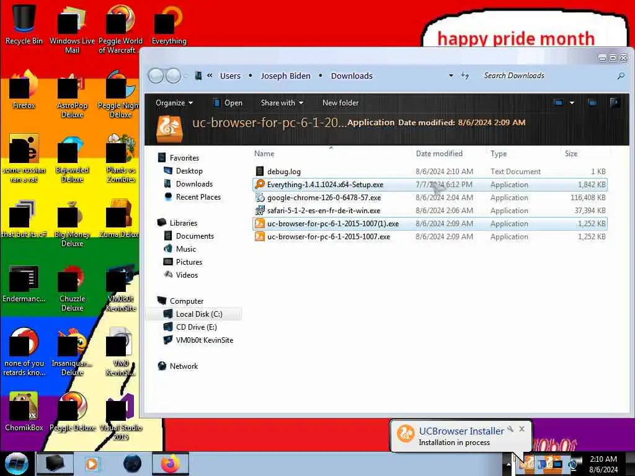Open Big Money Deluxe desktop icon

tap(72, 223)
